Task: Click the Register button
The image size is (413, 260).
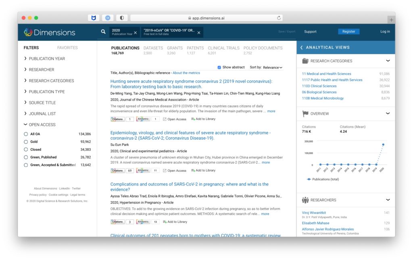Action: coord(348,31)
